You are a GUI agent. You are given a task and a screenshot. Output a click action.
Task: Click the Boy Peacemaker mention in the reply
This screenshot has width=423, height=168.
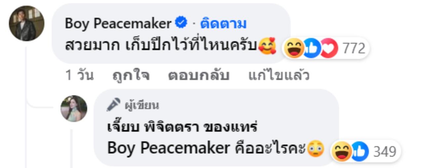point(169,148)
